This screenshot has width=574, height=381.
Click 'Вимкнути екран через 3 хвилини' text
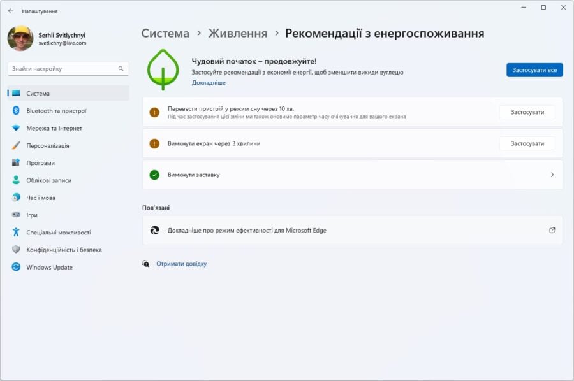[x=214, y=144]
